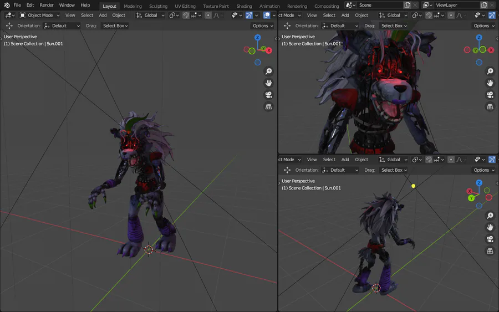Viewport: 499px width, 312px height.
Task: Open the Object Mode dropdown in left viewport
Action: coord(39,16)
